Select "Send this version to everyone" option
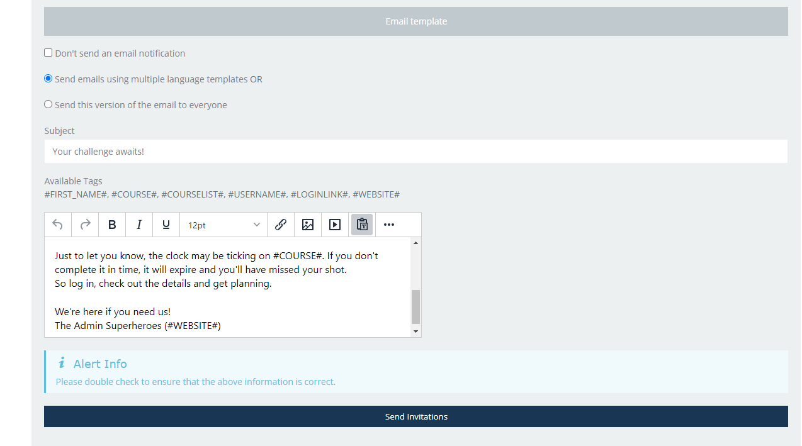 click(48, 104)
